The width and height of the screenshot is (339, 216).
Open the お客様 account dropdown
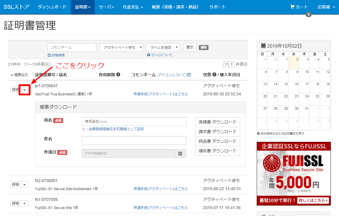point(326,7)
